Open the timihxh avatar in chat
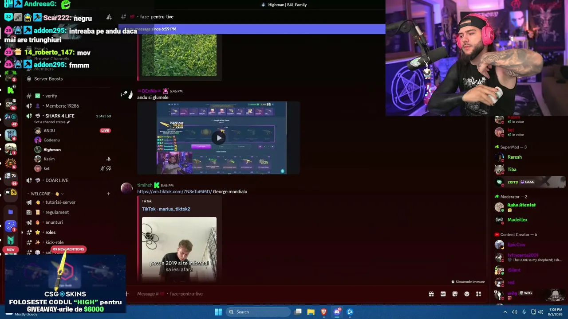Image resolution: width=568 pixels, height=319 pixels. click(x=126, y=188)
